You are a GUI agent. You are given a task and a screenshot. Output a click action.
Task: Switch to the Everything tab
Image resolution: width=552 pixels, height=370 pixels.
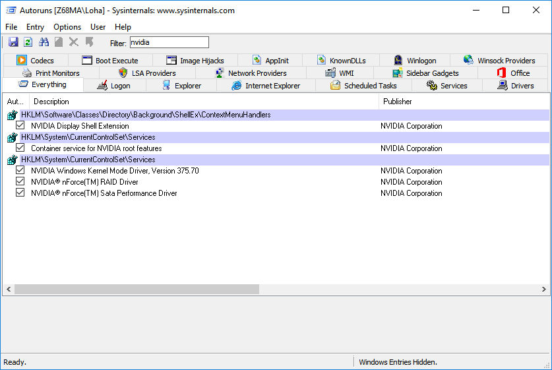43,85
